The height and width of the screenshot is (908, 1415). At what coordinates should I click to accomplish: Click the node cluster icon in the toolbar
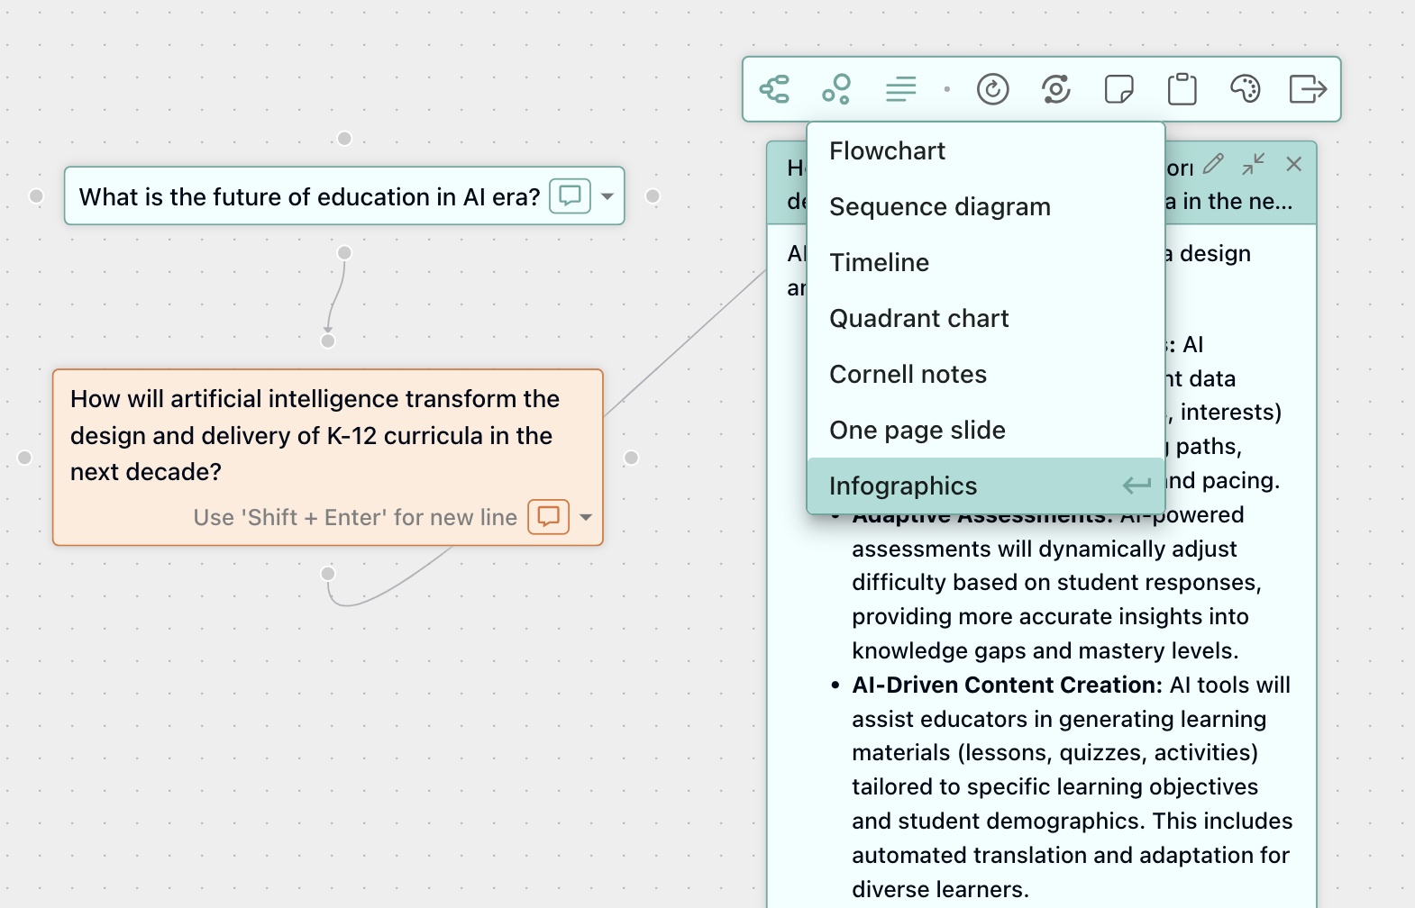(837, 89)
